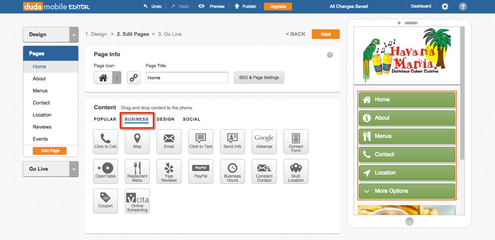Open the Location page in sidebar

tap(51, 115)
